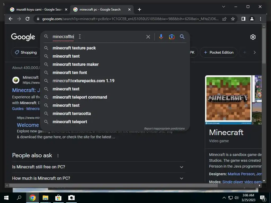The width and height of the screenshot is (271, 203).
Task: Choose suggestion minecraft teleport
Action: (115, 122)
